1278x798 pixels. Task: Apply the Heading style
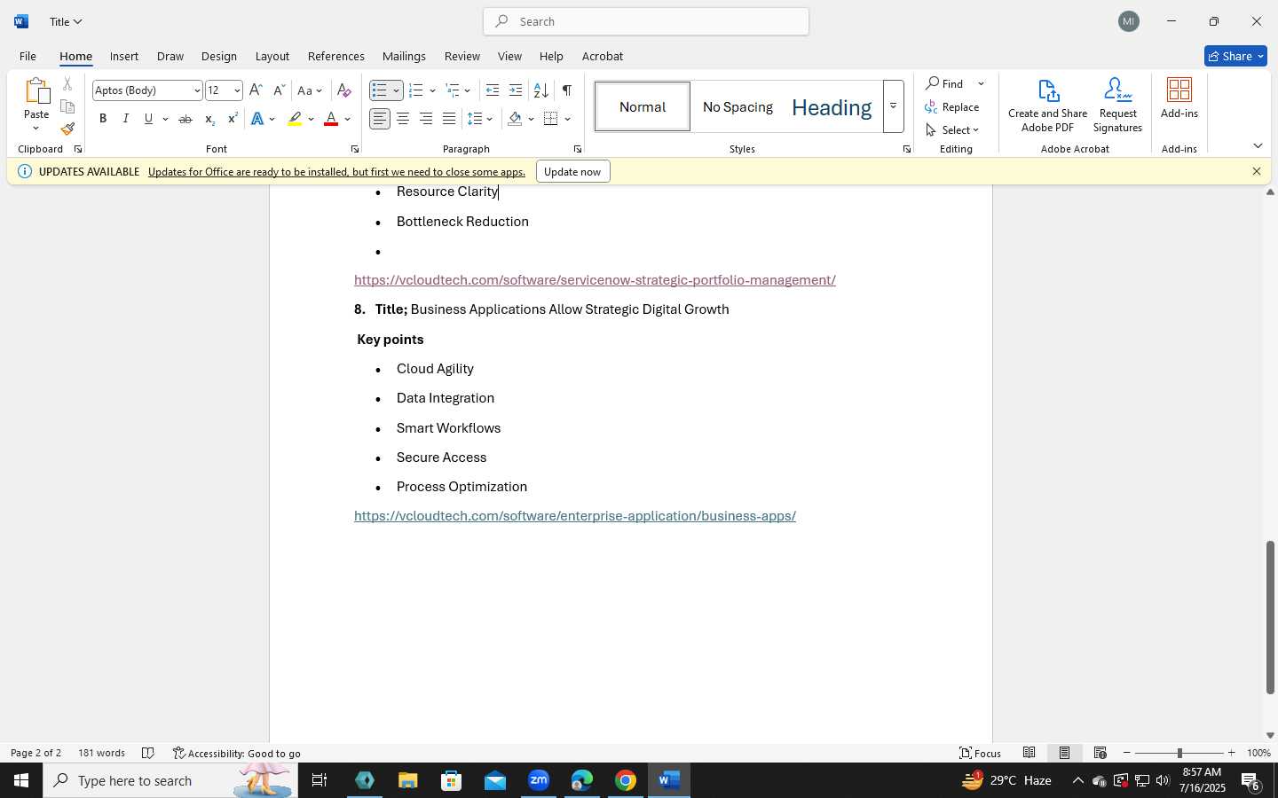click(x=832, y=107)
